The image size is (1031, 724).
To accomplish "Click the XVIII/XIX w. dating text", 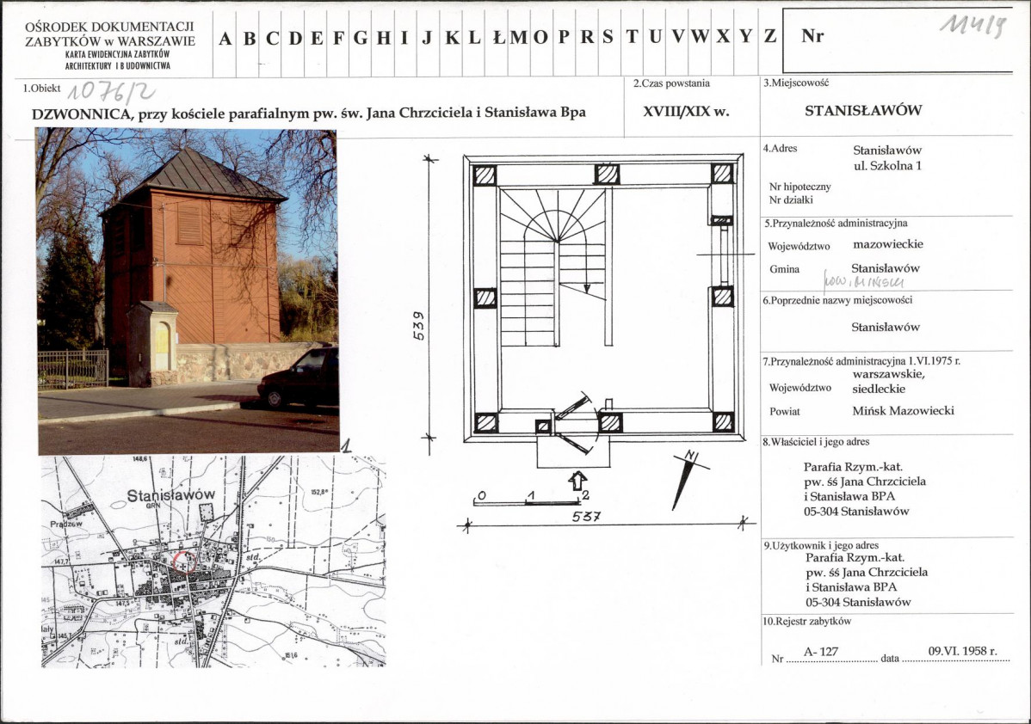I will point(686,111).
